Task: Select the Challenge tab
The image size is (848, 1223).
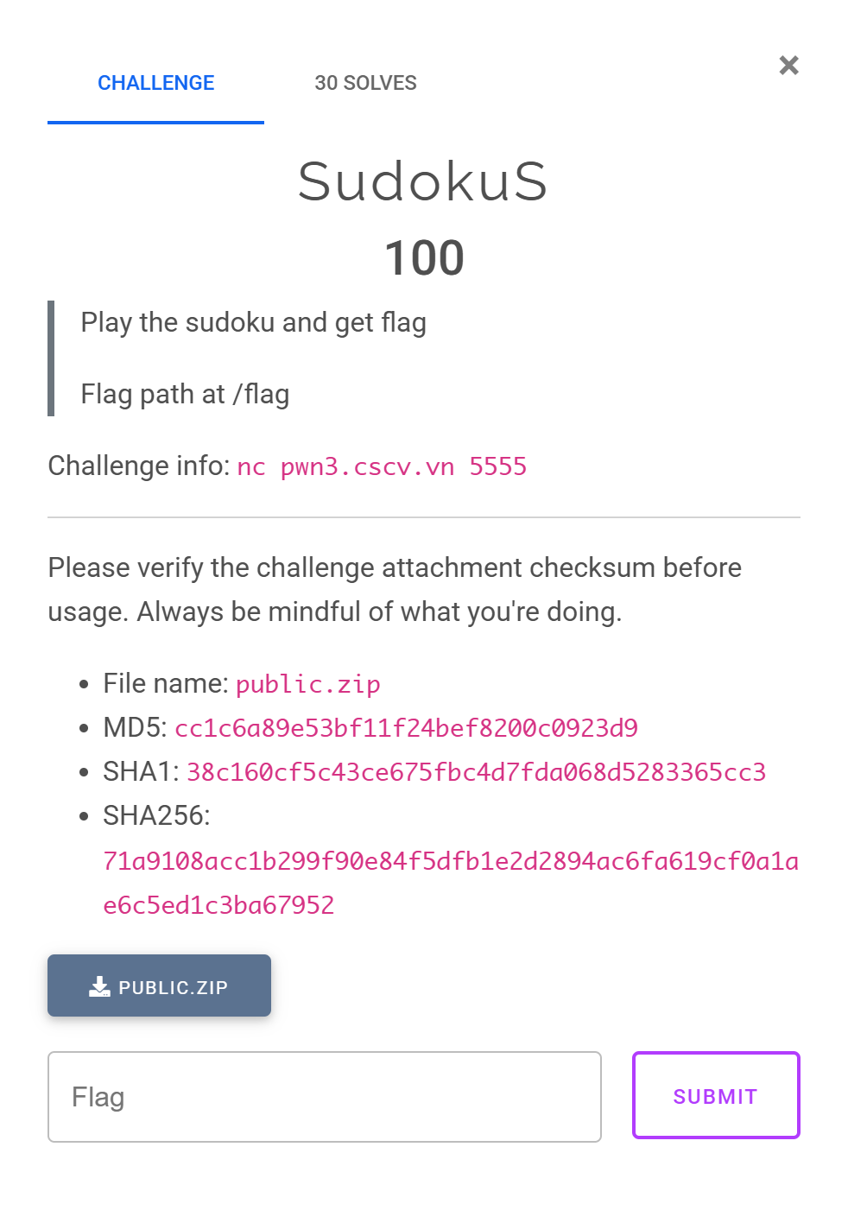Action: click(x=155, y=83)
